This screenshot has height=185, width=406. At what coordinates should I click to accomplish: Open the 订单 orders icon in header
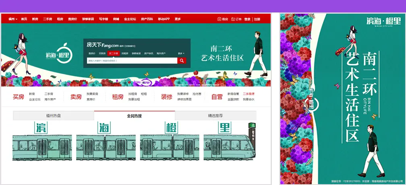tap(233, 19)
